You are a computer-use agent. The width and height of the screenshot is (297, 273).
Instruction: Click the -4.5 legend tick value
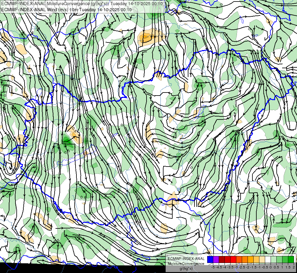point(219,267)
